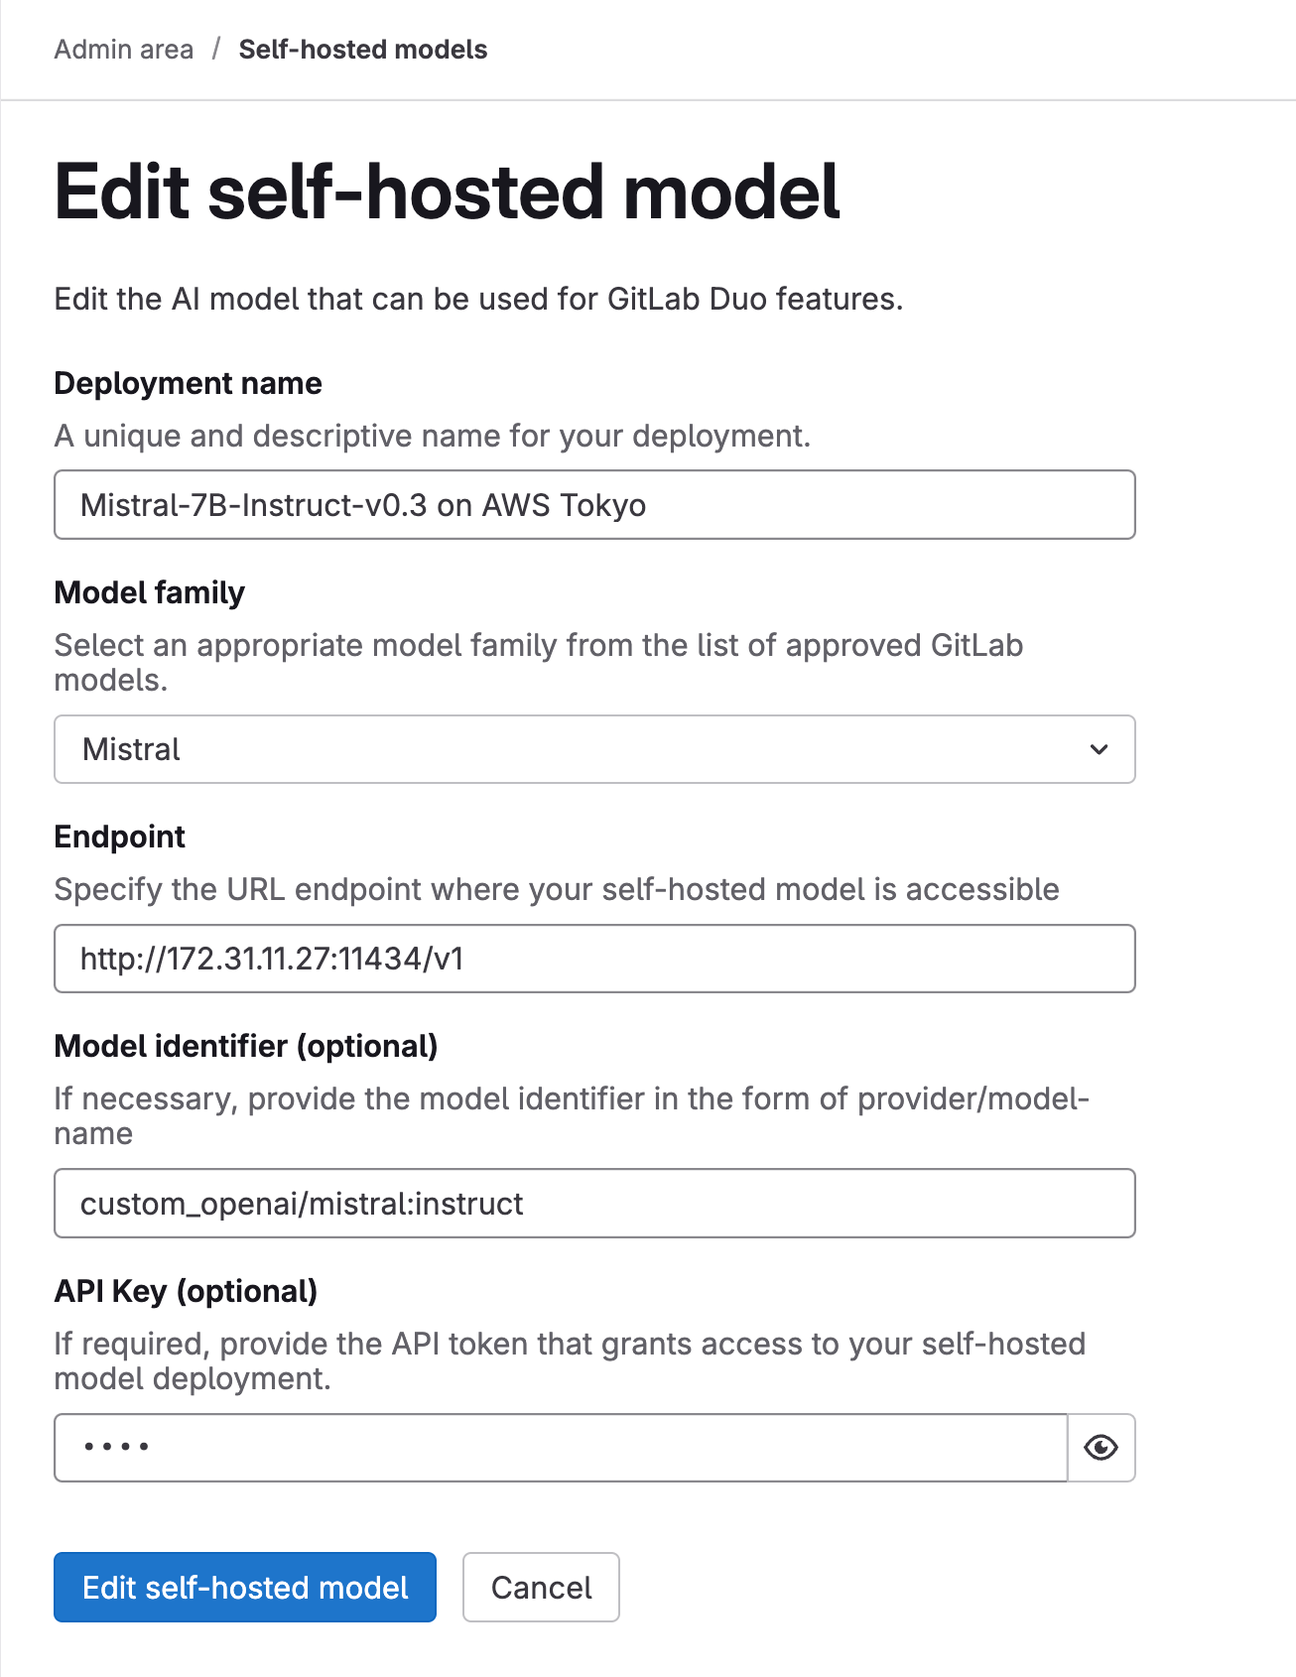The height and width of the screenshot is (1677, 1296).
Task: Cancel the model edit
Action: pyautogui.click(x=541, y=1588)
